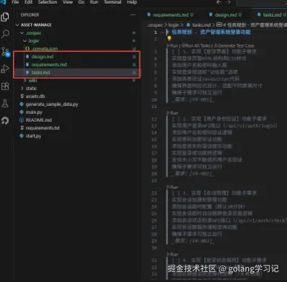Open the login breadcrumb segment
Screen dimensions: 287x282
tap(173, 25)
